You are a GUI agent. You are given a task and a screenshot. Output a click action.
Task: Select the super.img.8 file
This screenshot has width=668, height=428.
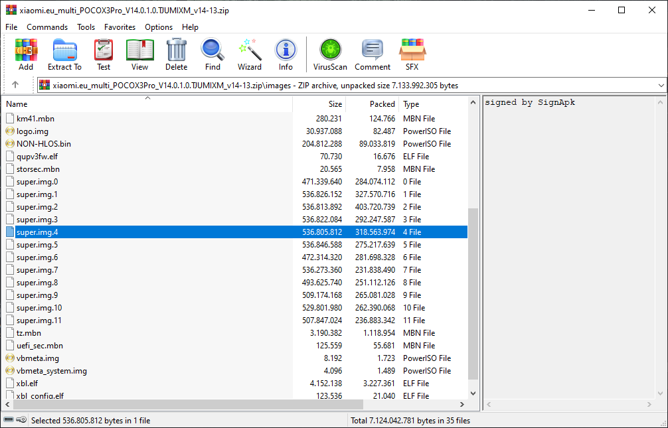(235, 283)
